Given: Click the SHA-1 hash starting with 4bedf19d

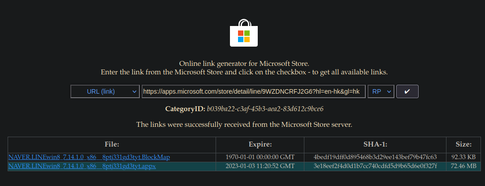Looking at the screenshot, I should click(375, 157).
